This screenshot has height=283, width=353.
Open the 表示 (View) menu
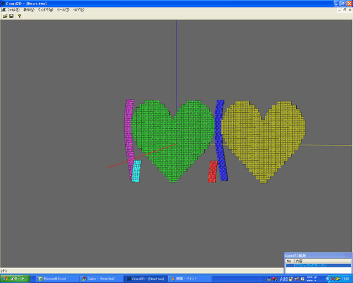tap(29, 9)
